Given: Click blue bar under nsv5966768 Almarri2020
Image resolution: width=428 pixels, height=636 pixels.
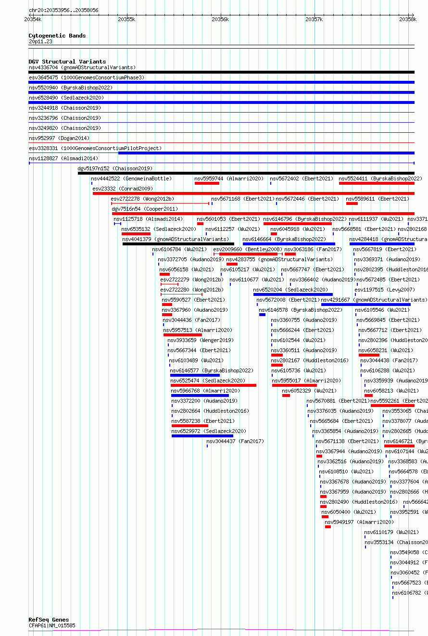Looking at the screenshot, I should 200,395.
